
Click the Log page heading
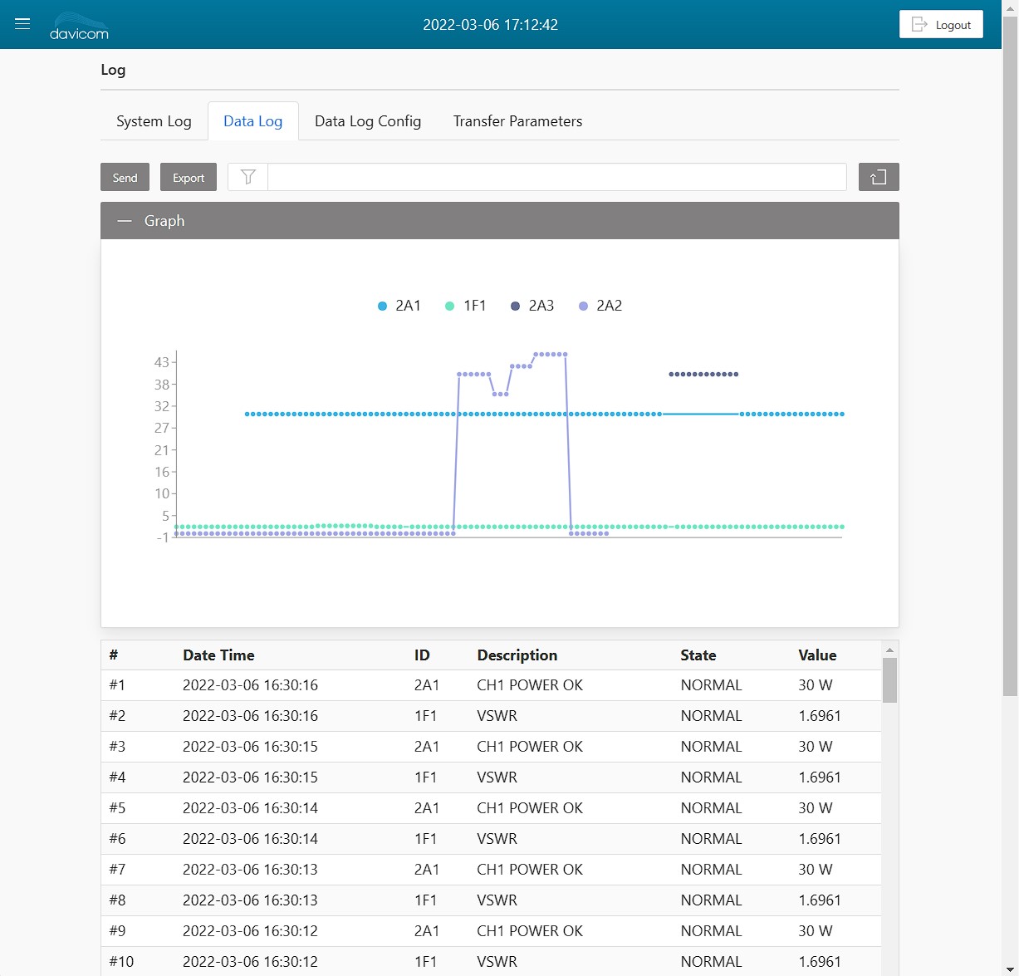click(113, 70)
